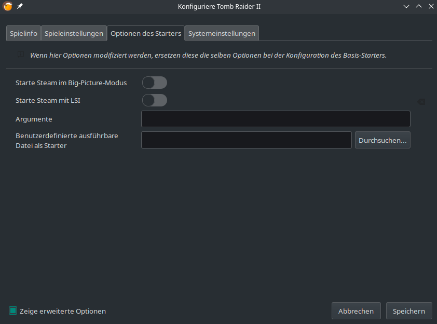Minimize the window with down chevron
Screen dimensions: 437x324
tap(406, 6)
